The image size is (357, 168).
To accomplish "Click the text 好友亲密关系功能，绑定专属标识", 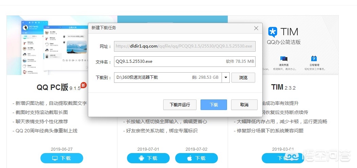I will click(162, 131).
